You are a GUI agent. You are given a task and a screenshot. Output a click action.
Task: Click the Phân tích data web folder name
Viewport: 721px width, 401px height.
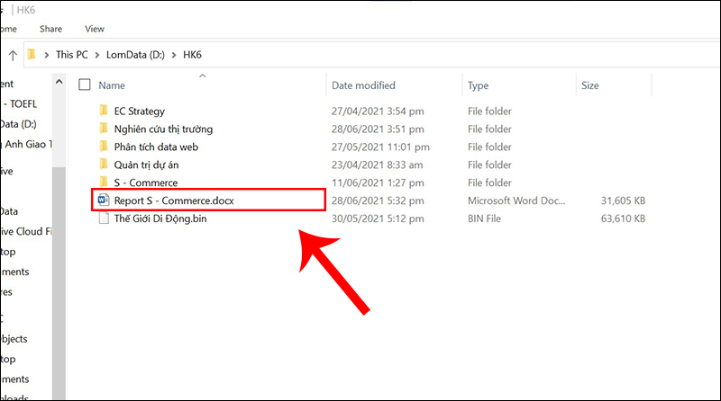click(x=156, y=147)
